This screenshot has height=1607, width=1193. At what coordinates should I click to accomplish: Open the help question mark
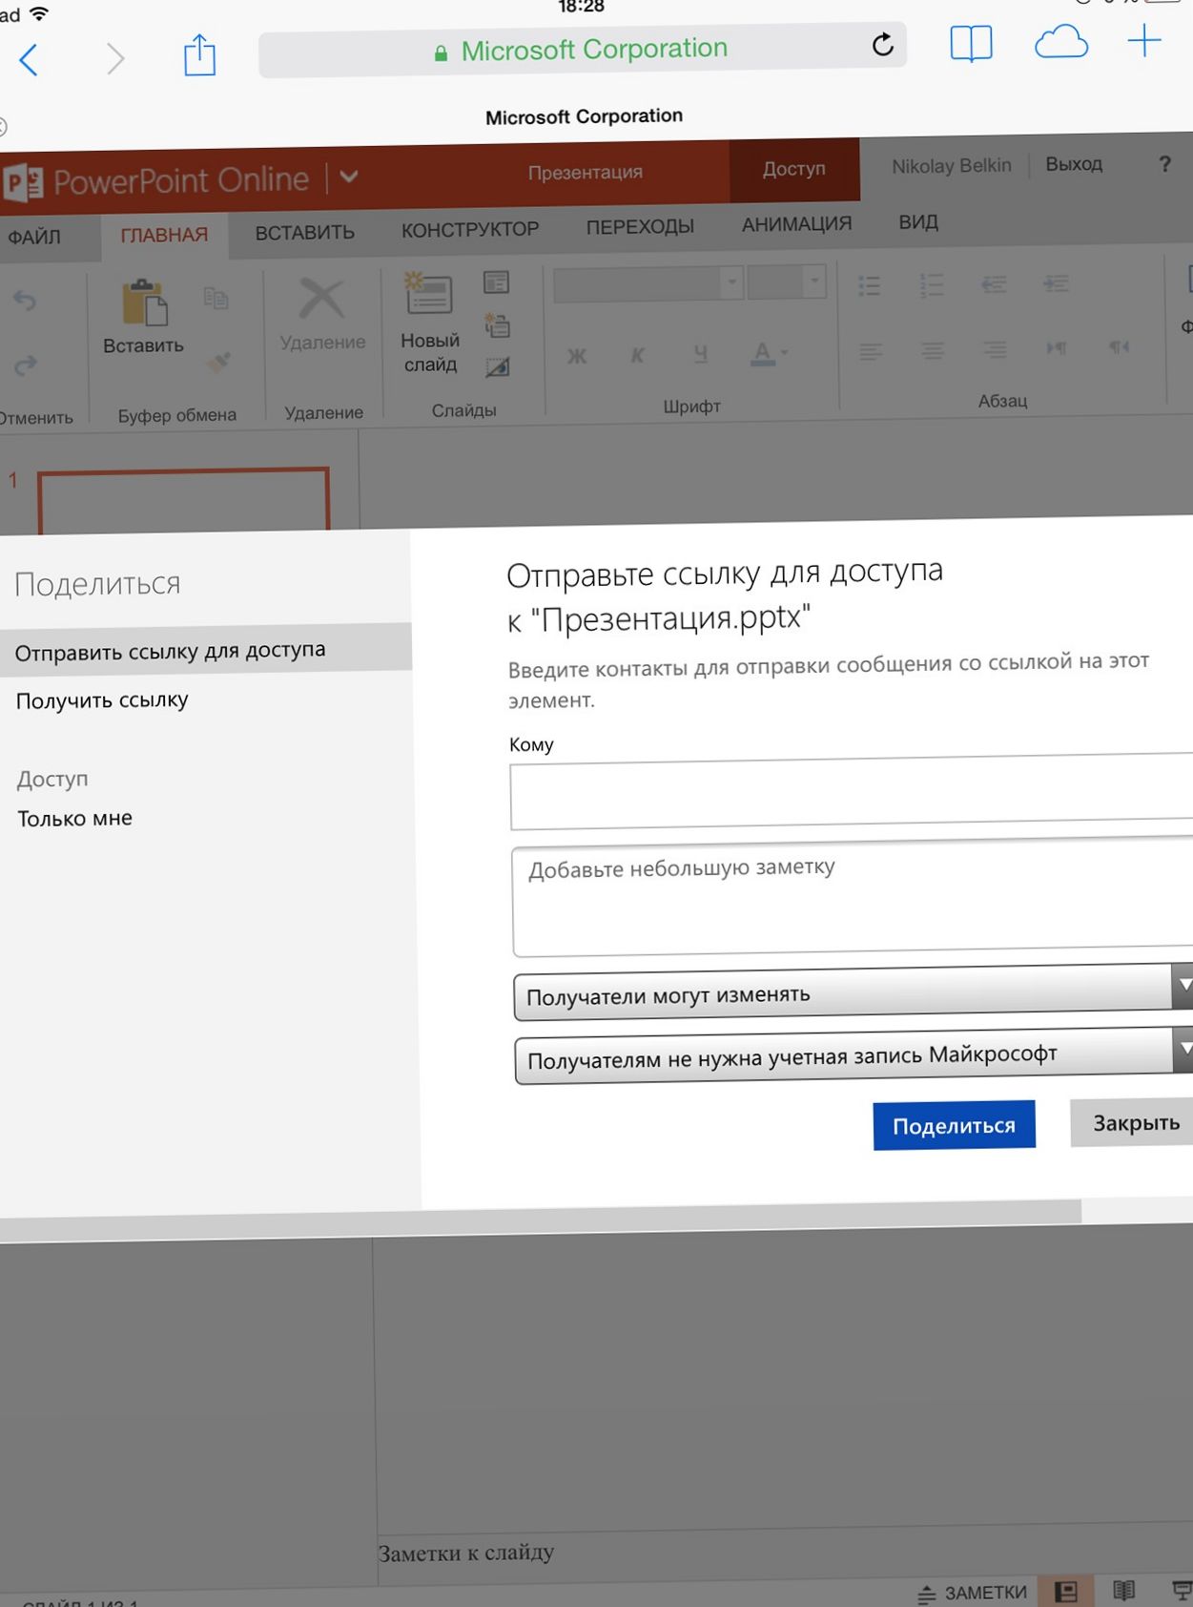pos(1164,164)
